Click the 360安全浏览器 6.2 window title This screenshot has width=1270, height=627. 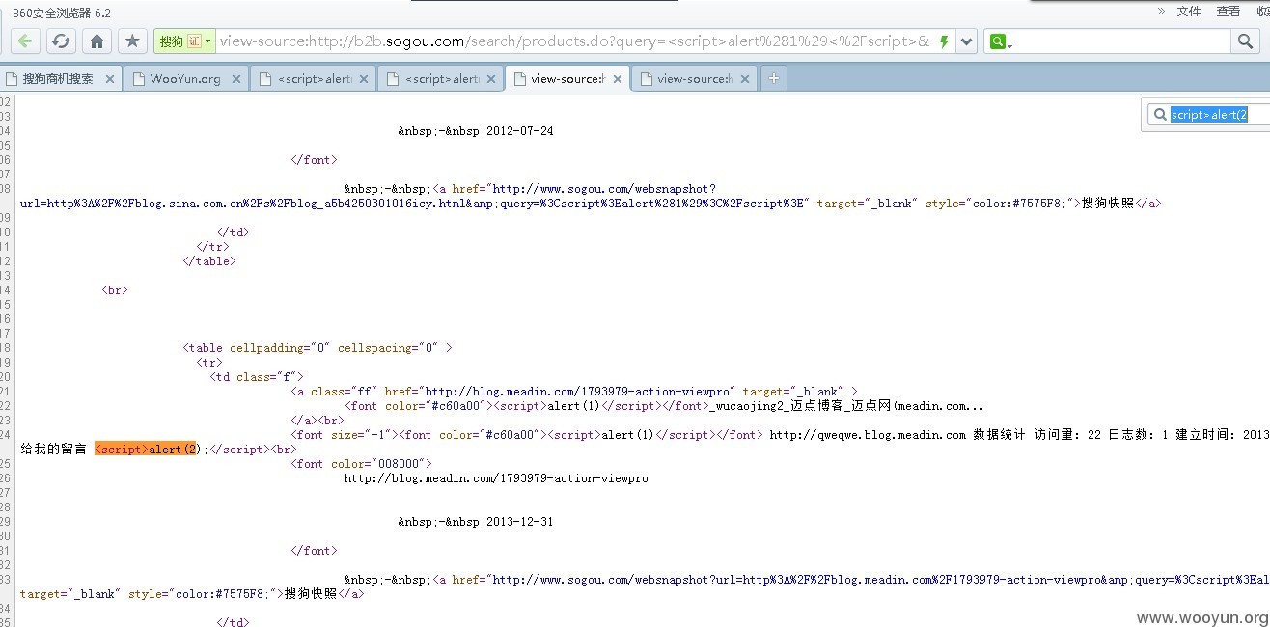(62, 12)
